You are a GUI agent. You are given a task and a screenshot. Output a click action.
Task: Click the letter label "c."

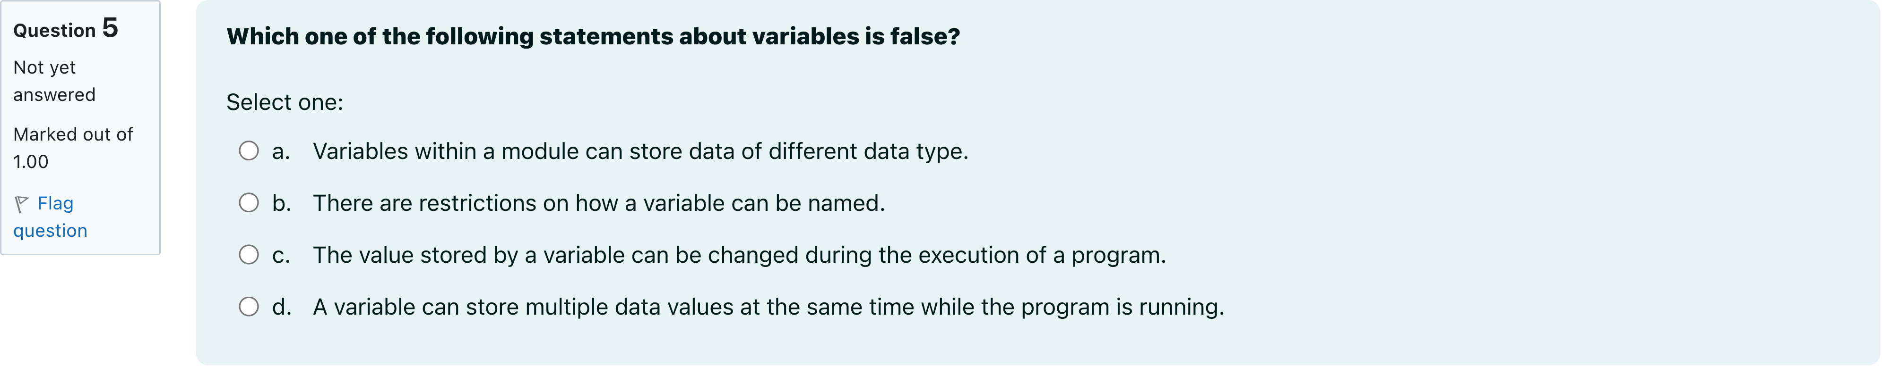(x=281, y=255)
